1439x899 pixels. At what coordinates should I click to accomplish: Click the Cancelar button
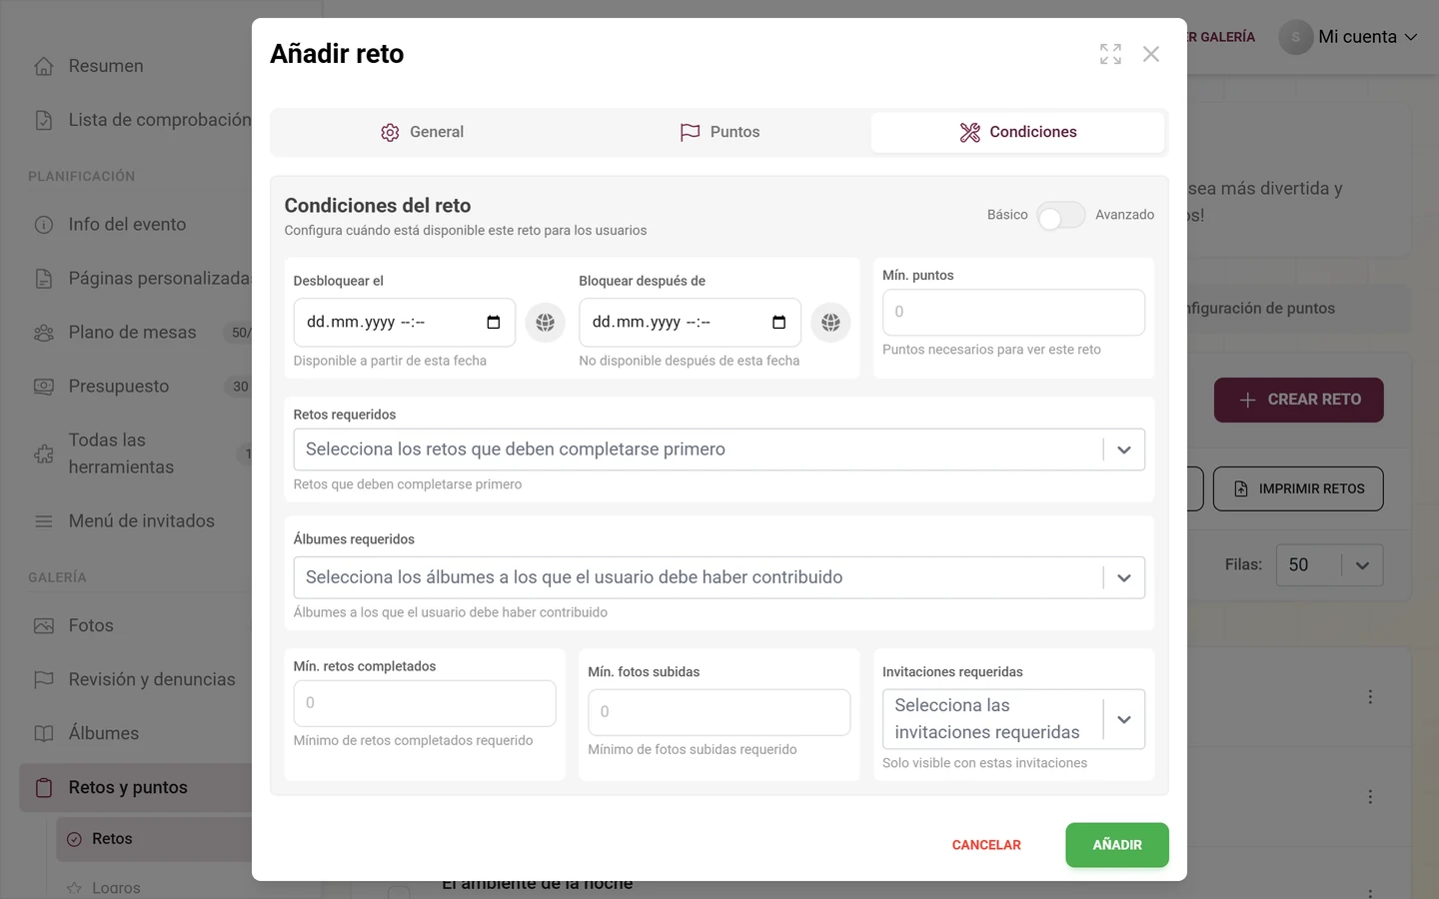(986, 845)
